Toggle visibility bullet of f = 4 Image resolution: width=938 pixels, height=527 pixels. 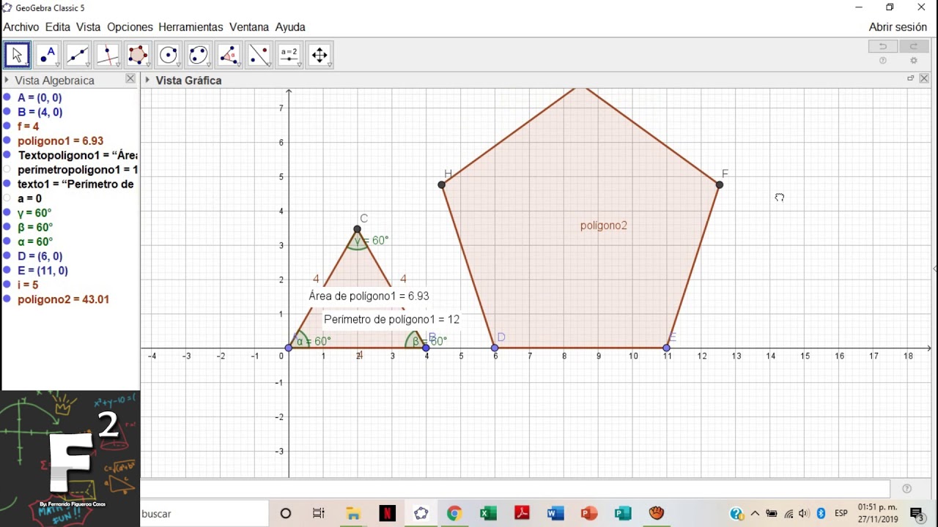(7, 127)
